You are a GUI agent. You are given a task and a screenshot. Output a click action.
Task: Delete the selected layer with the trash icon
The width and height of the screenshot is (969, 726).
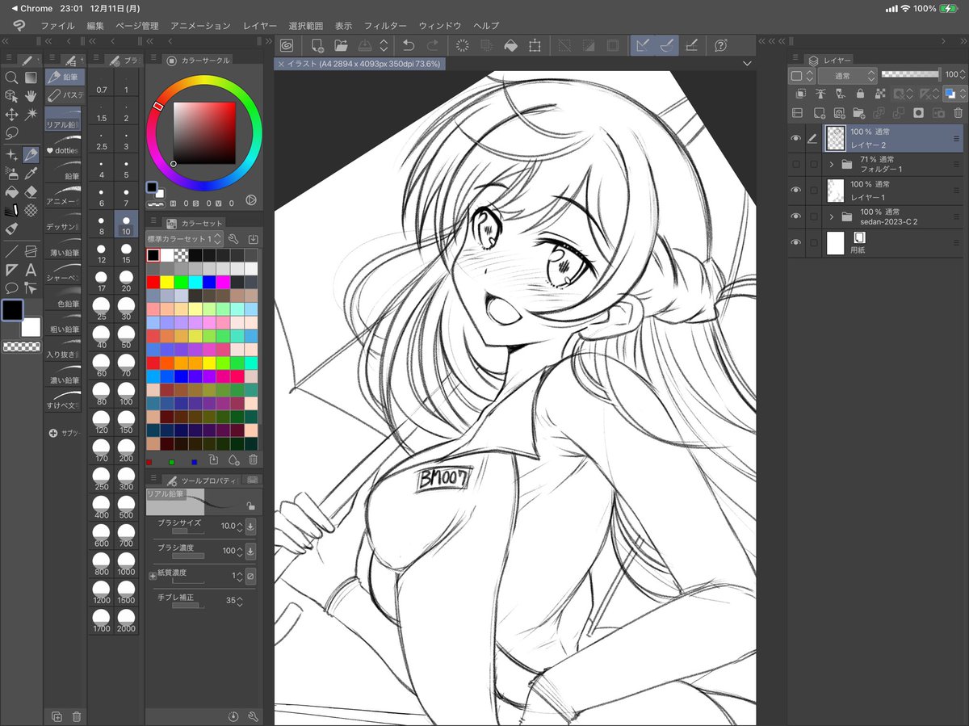click(x=959, y=113)
